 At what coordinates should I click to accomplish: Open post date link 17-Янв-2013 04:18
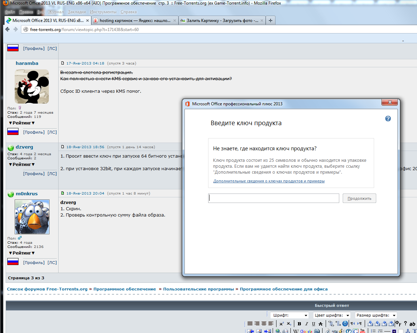[x=85, y=63]
